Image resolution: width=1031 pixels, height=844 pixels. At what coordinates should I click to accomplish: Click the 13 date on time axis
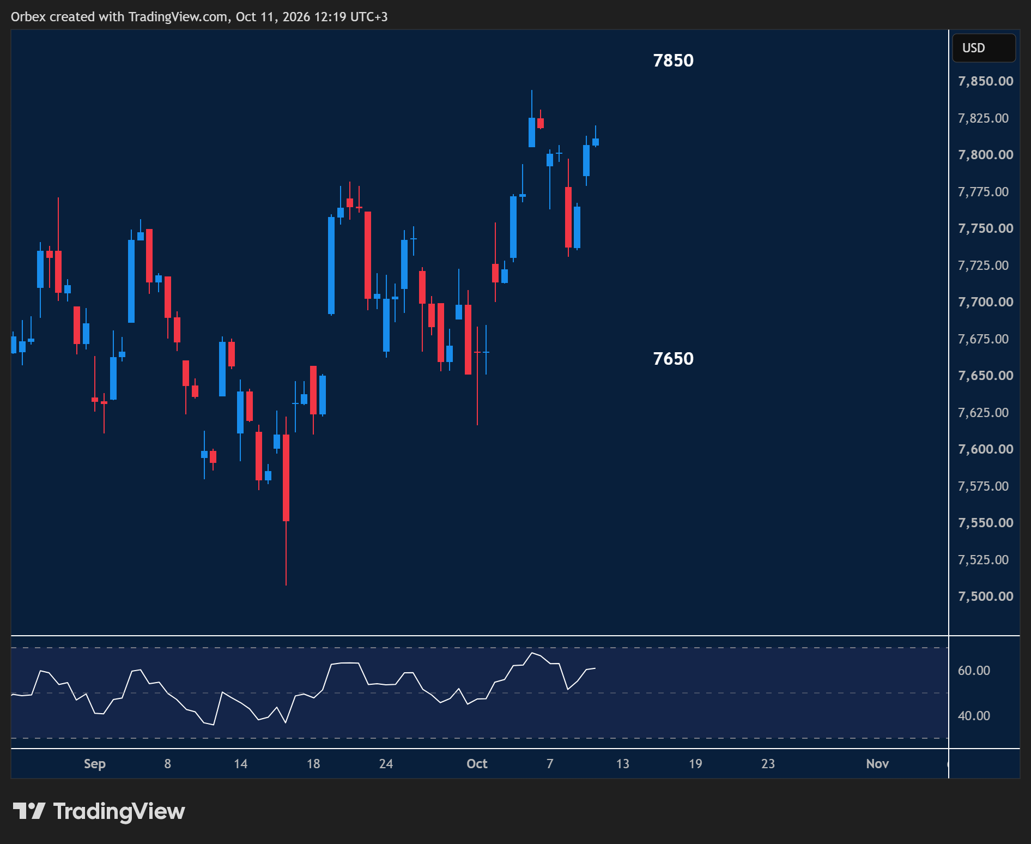pos(622,764)
